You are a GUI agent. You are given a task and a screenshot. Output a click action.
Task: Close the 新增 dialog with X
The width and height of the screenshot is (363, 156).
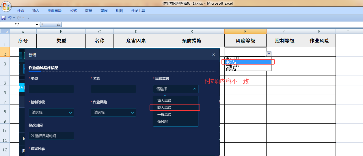(213, 55)
